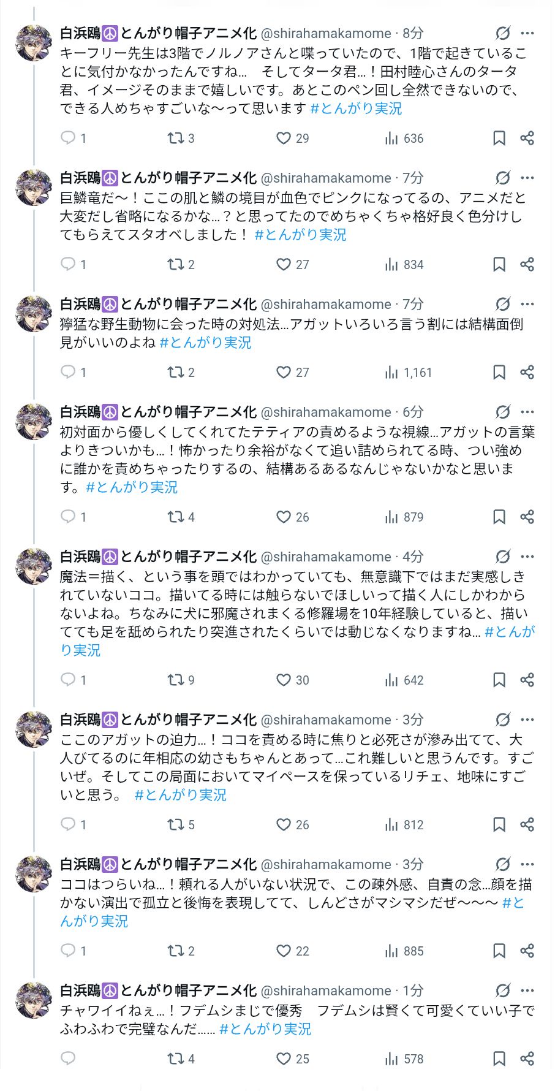The height and width of the screenshot is (1091, 555).
Task: Reply to the キーフリー先生 tweet
Action: (x=68, y=138)
